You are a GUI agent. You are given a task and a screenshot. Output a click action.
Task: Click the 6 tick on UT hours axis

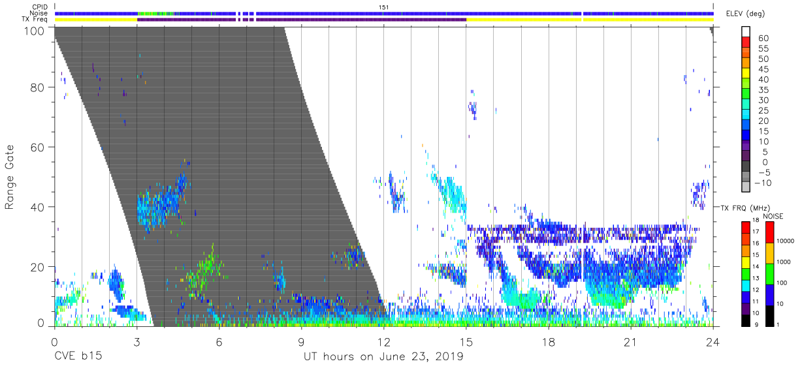pyautogui.click(x=219, y=341)
